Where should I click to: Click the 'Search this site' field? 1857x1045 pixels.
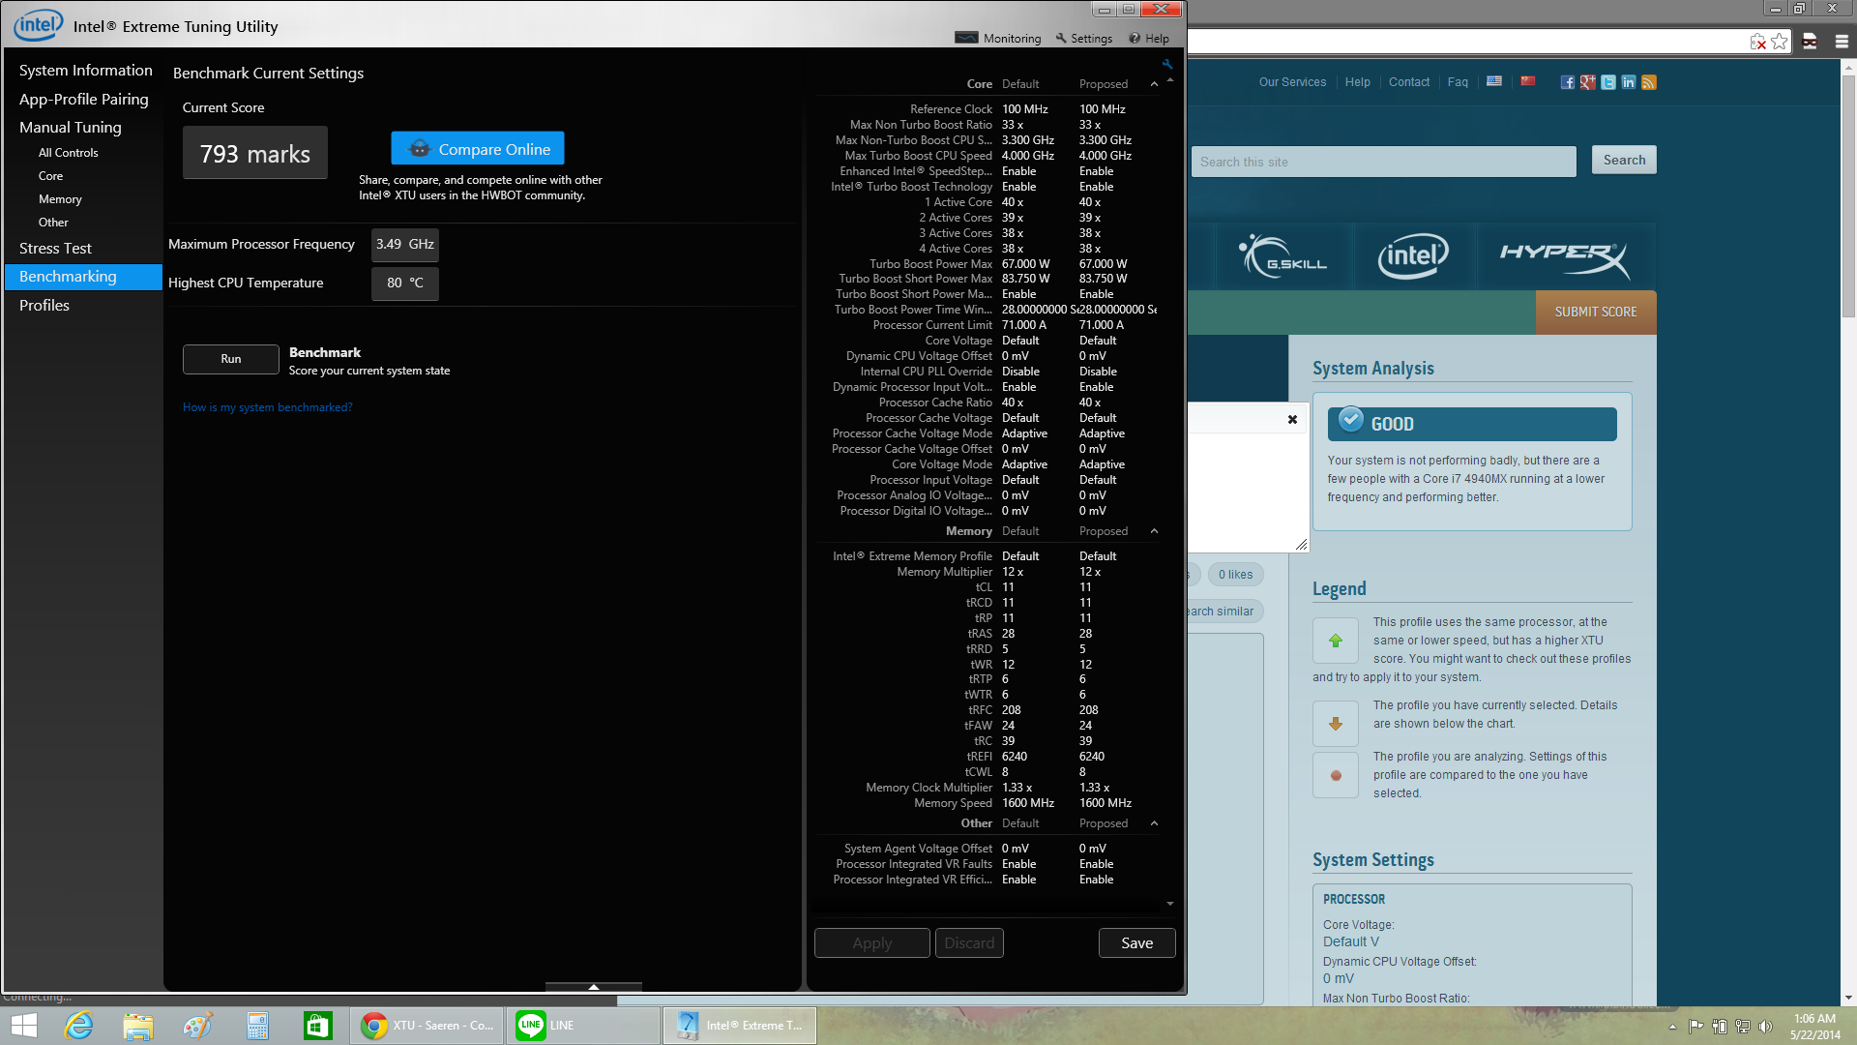coord(1383,162)
